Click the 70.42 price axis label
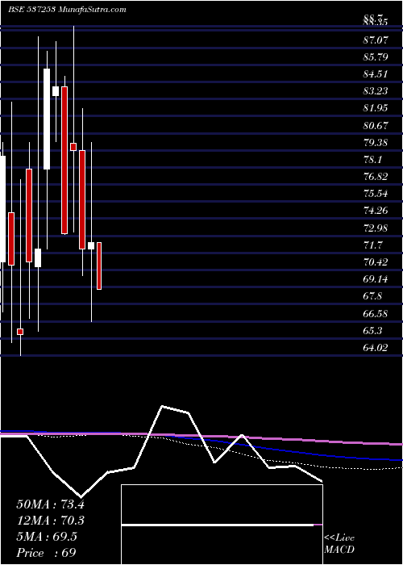 click(x=376, y=262)
